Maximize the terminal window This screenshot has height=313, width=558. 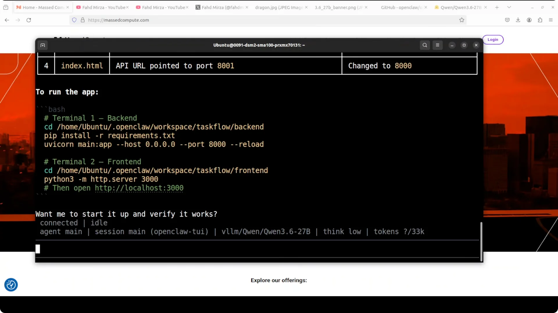click(x=464, y=45)
